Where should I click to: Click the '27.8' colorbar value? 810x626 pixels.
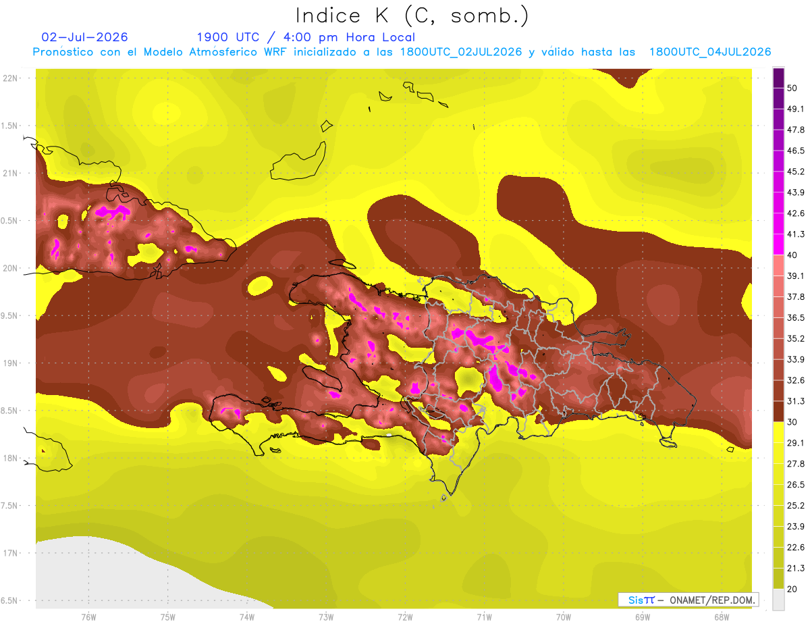coord(796,463)
